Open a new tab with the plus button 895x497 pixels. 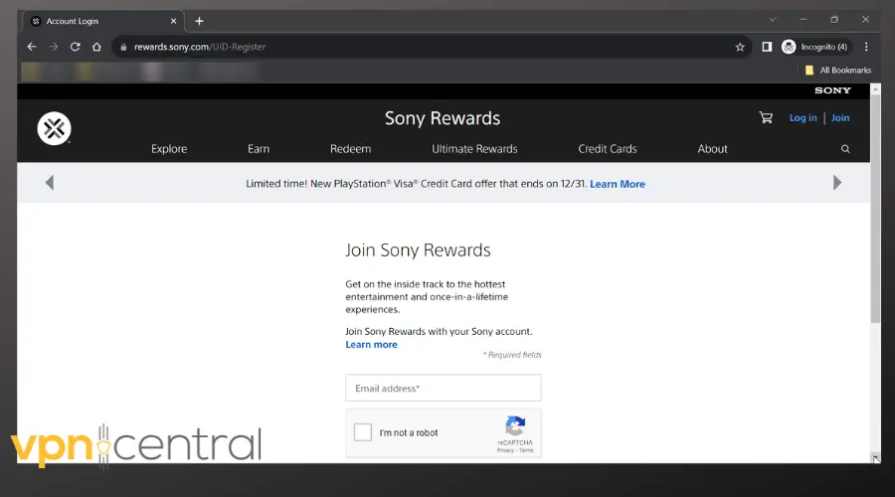[199, 21]
